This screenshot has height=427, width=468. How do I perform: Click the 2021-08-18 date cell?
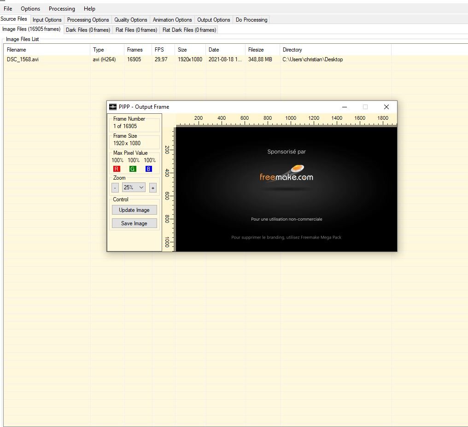[x=225, y=59]
